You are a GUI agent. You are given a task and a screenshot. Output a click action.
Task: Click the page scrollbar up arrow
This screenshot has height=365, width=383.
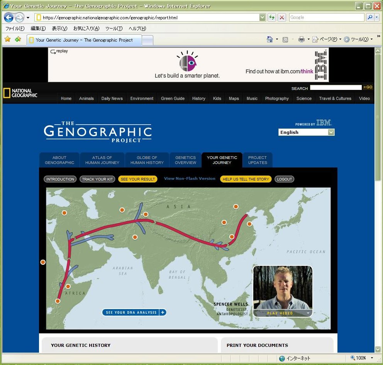coord(378,51)
